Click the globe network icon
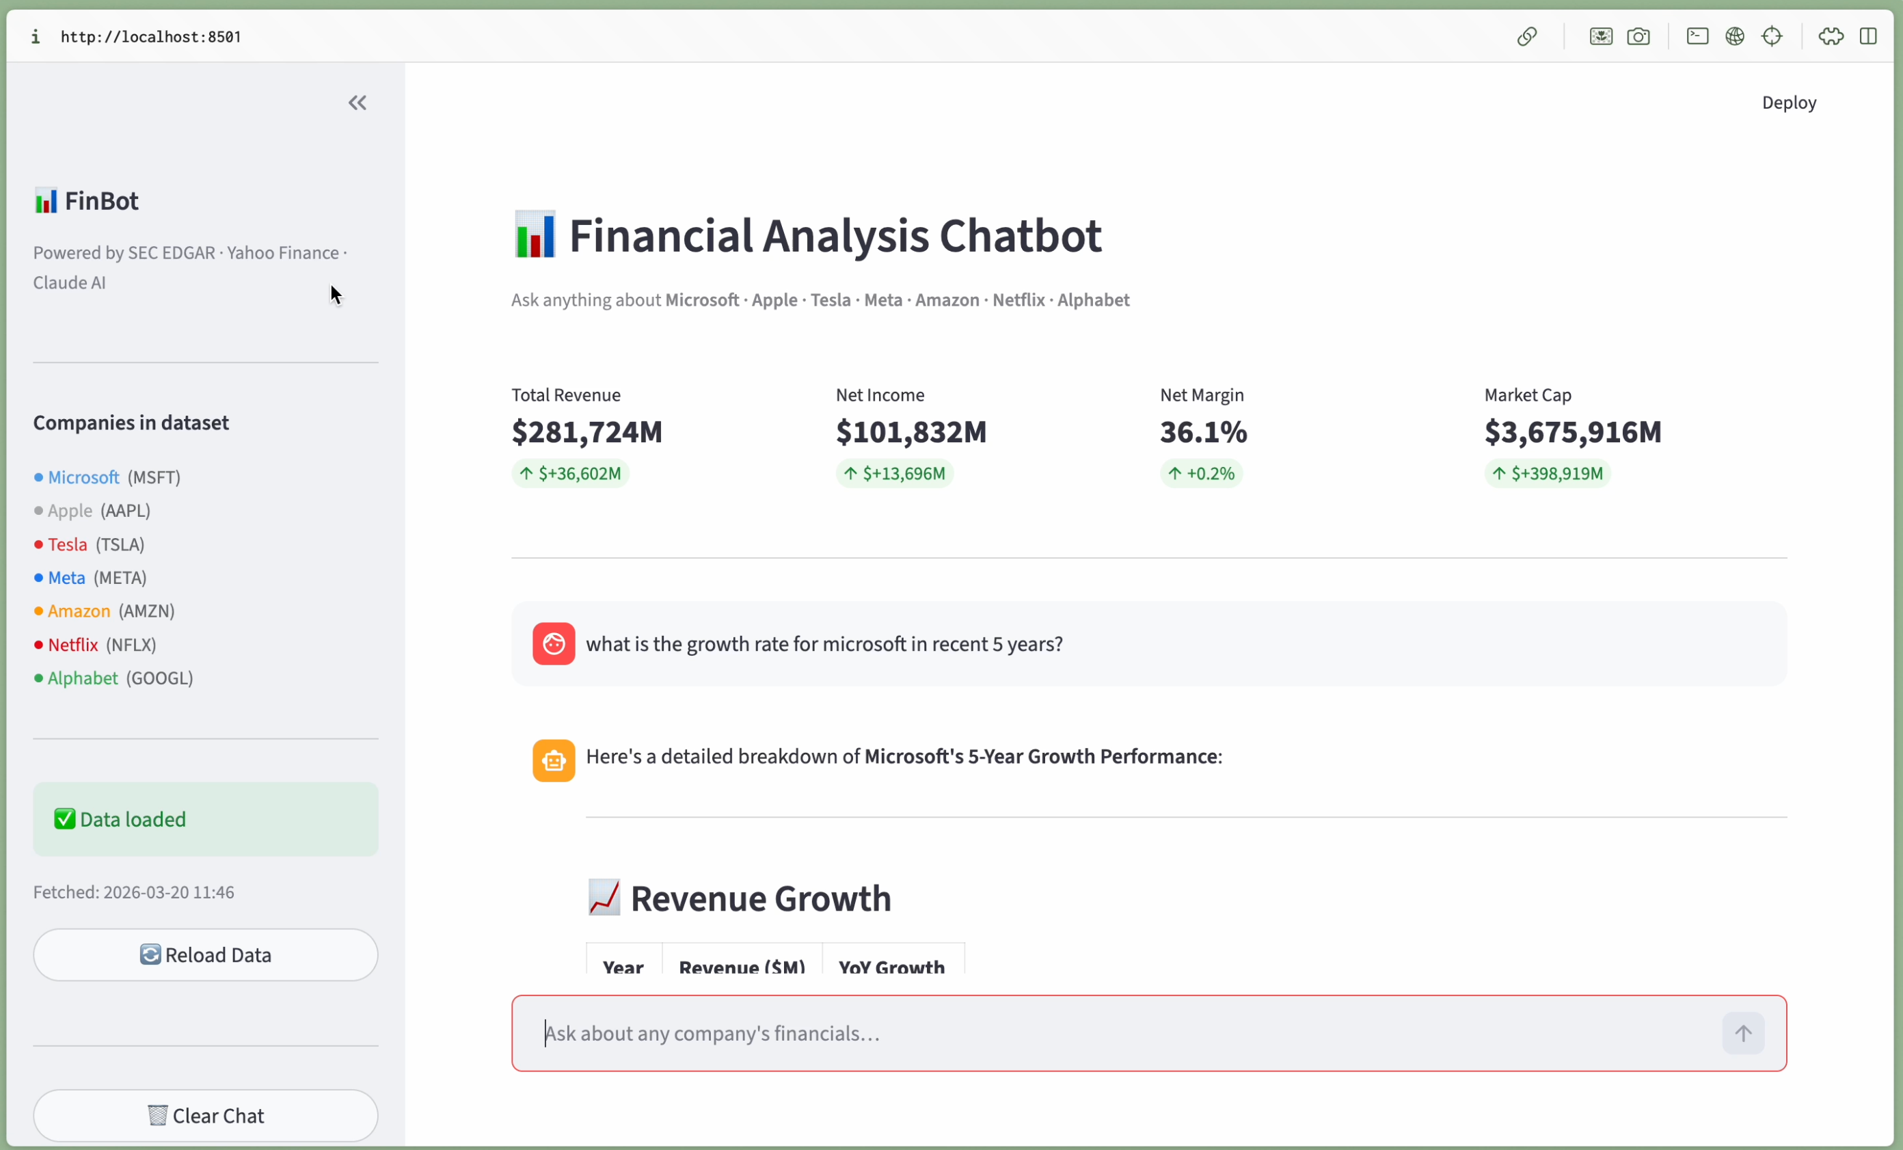Screen dimensions: 1903x1150 [1735, 36]
